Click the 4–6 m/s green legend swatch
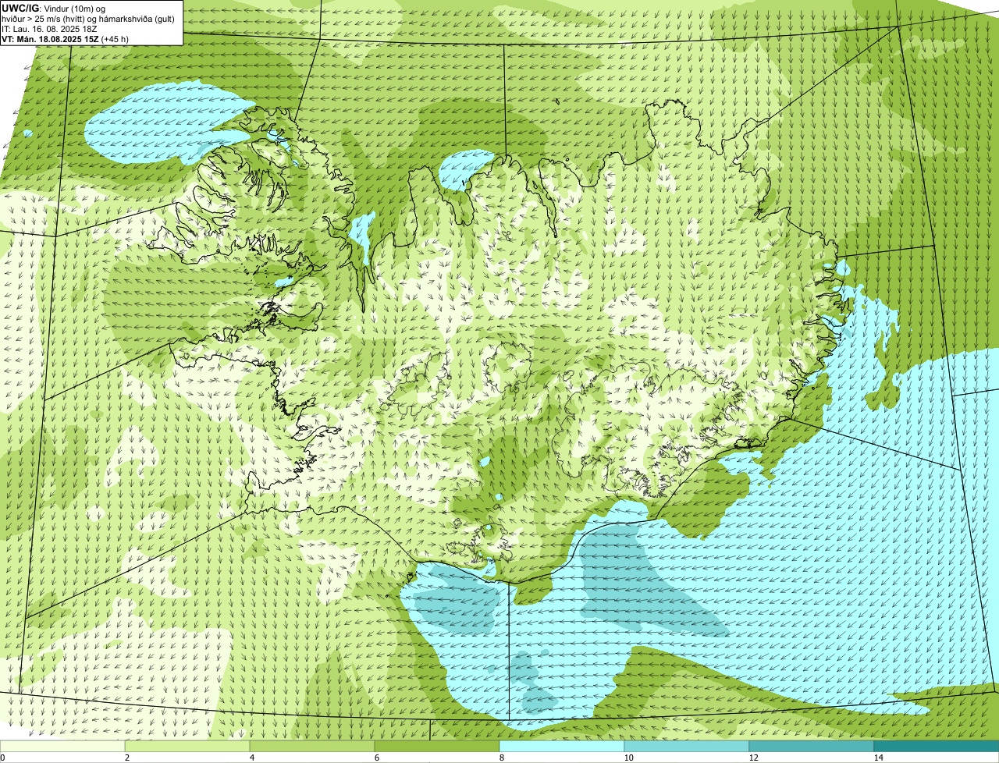 click(x=312, y=746)
